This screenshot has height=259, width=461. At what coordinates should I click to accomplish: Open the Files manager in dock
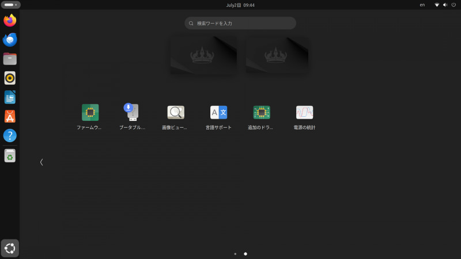pos(10,59)
